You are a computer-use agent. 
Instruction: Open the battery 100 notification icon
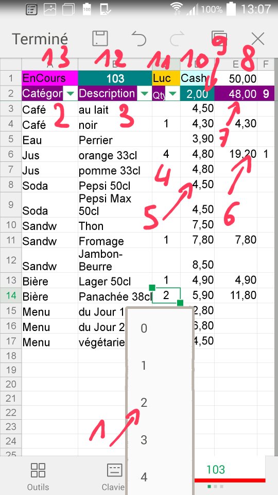coord(87,9)
